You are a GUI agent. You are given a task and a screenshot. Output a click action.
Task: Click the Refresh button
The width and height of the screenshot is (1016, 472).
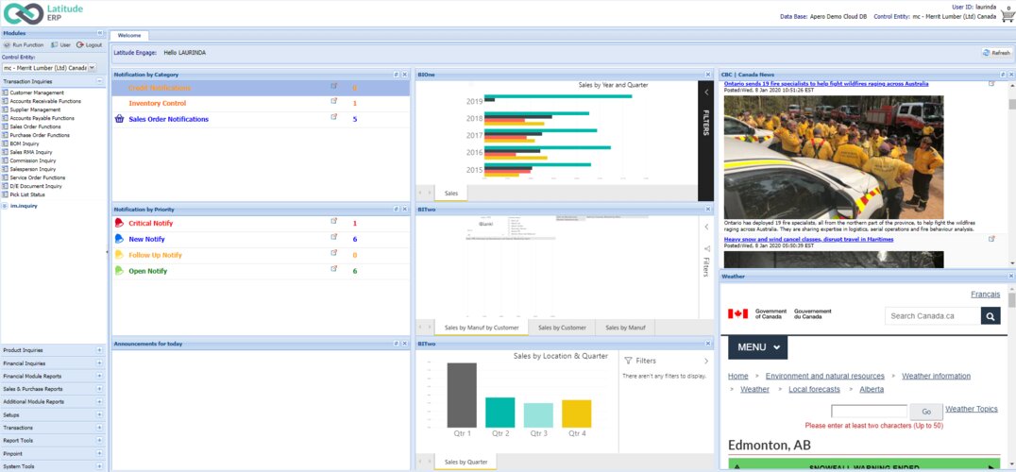pyautogui.click(x=996, y=53)
